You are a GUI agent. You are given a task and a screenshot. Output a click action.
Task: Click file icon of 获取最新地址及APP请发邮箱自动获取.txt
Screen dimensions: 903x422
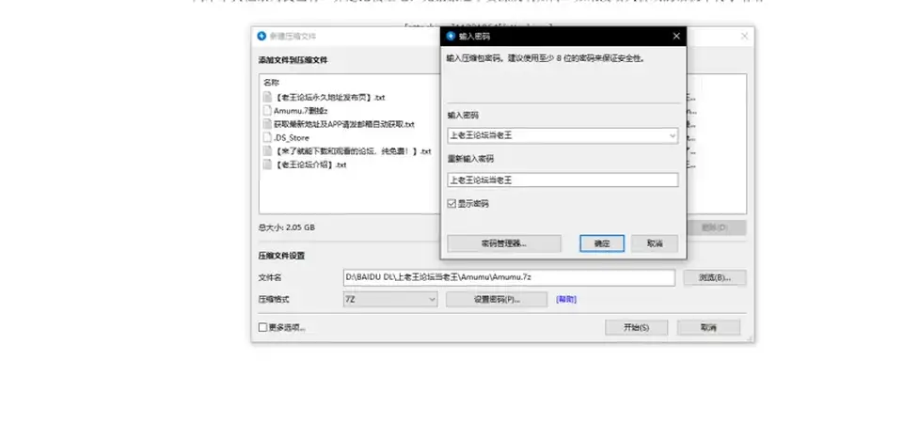click(266, 124)
